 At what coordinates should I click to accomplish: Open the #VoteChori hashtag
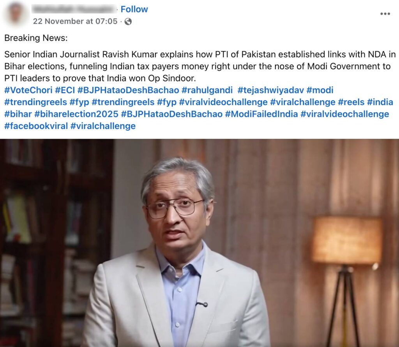28,90
